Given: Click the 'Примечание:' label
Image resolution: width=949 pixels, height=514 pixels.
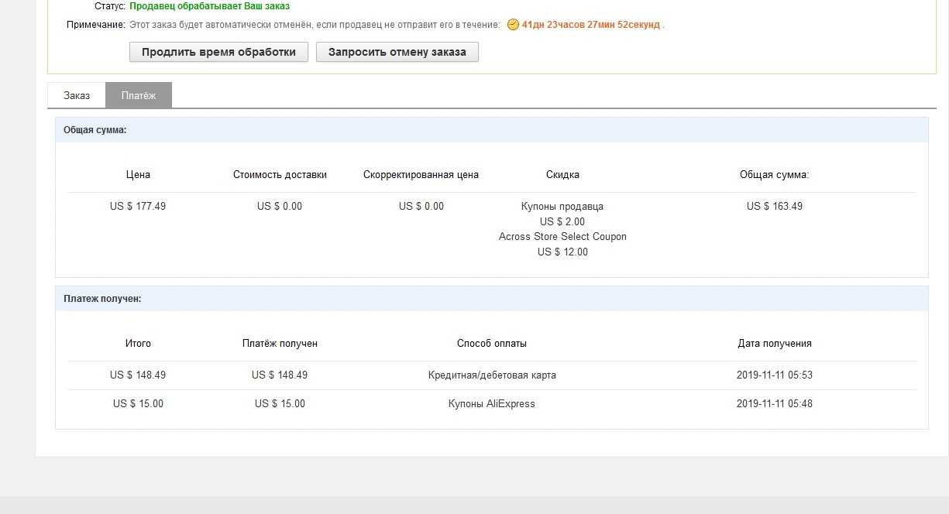Looking at the screenshot, I should (x=96, y=25).
